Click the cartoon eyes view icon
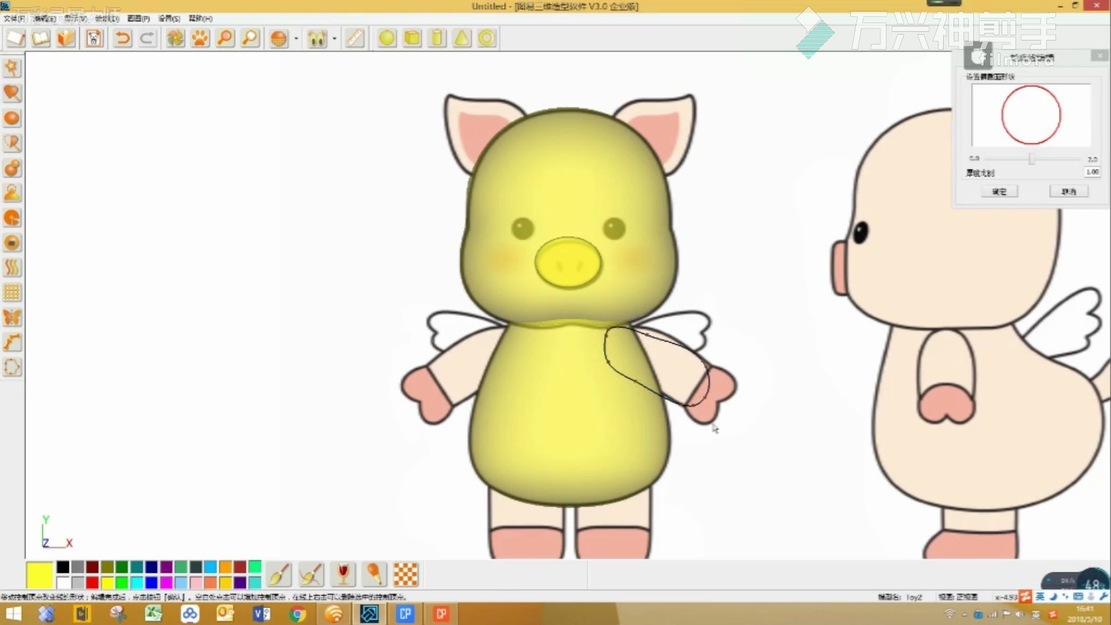 317,38
